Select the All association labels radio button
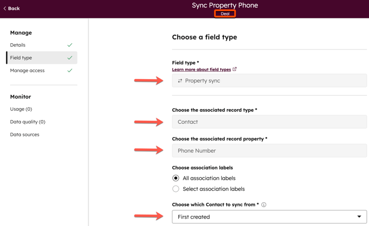Screen dimensions: 369x226 pos(176,178)
